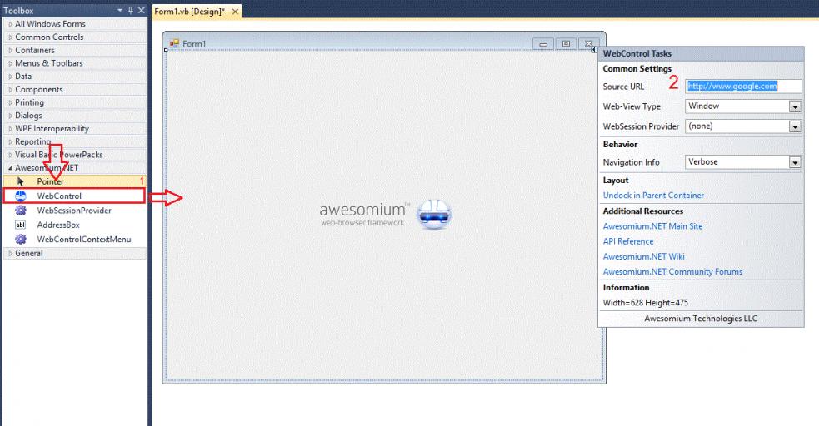Click the Toolbox panel title

point(18,11)
